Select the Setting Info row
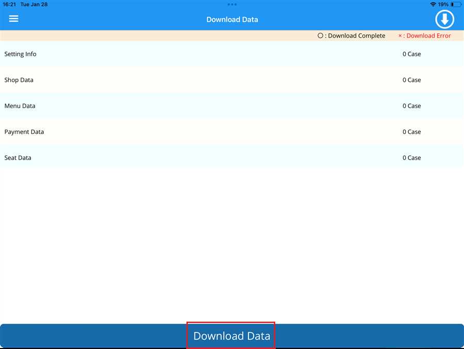Viewport: 464px width, 349px height. tap(21, 54)
